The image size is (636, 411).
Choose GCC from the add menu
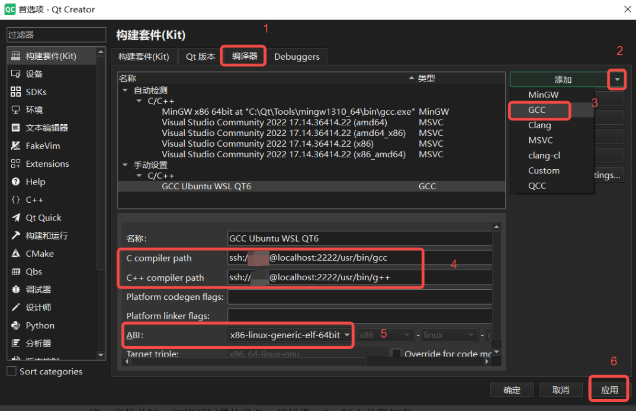[x=552, y=110]
